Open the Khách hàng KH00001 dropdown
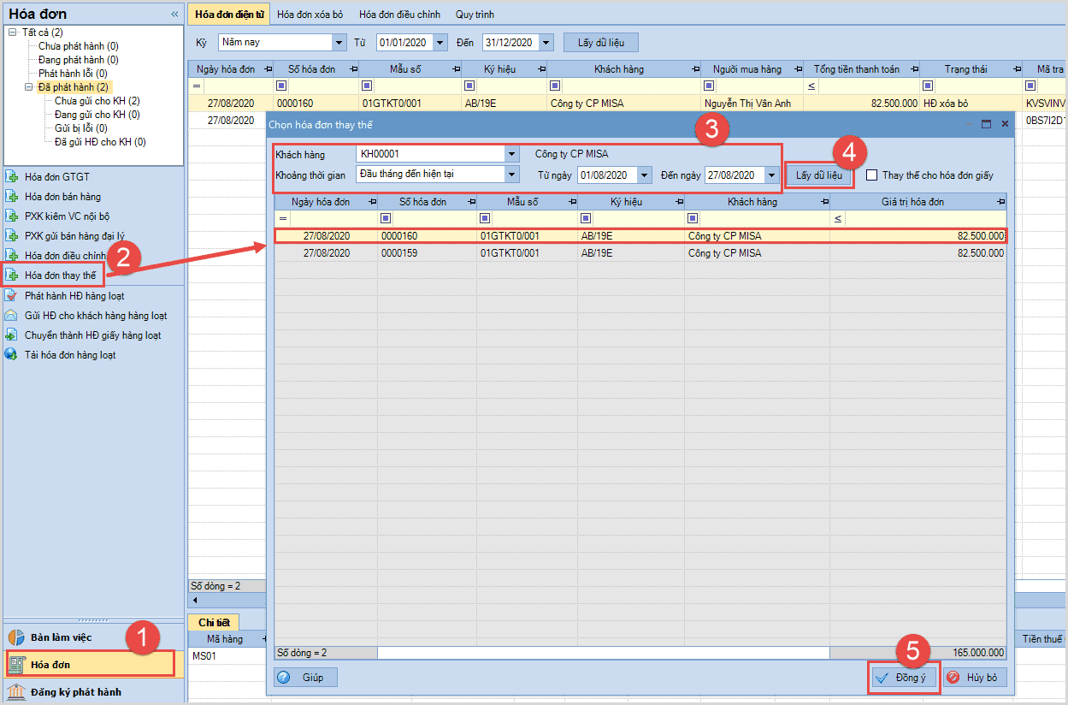The image size is (1068, 705). [x=512, y=154]
